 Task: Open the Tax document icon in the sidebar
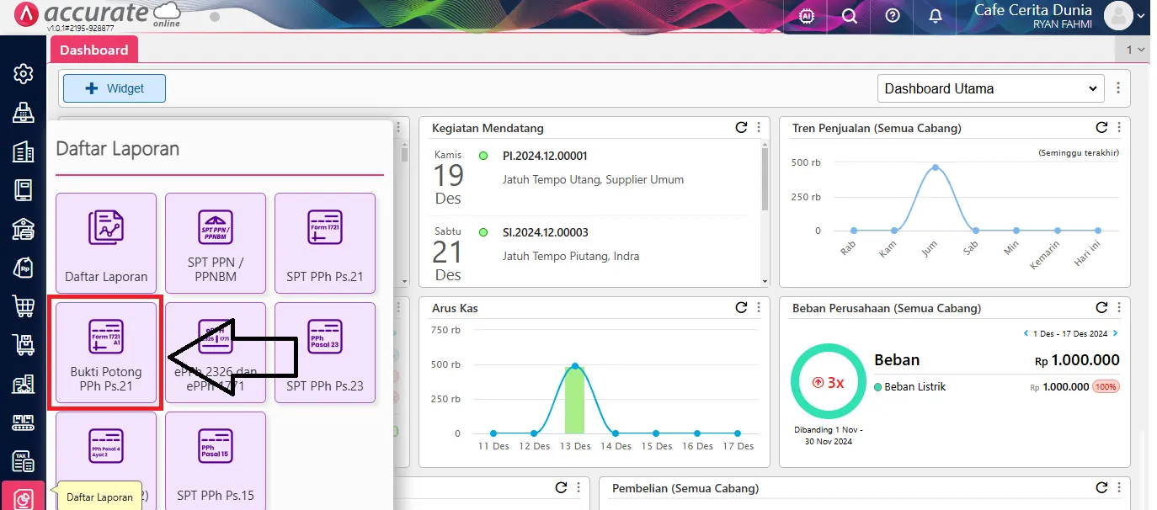23,460
